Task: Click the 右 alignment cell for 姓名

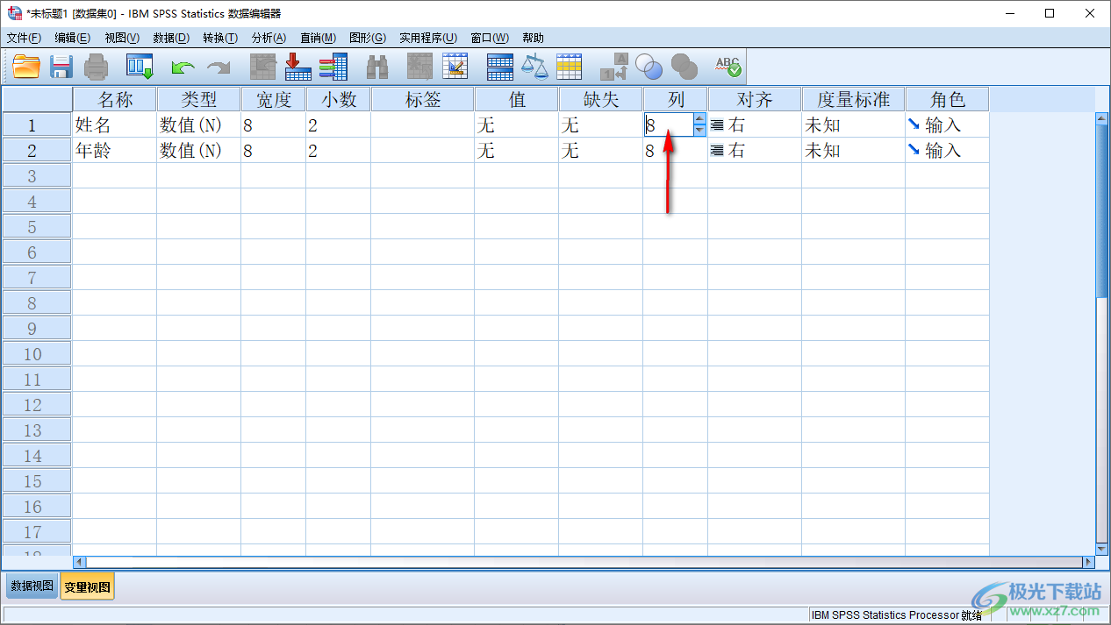Action: (755, 124)
